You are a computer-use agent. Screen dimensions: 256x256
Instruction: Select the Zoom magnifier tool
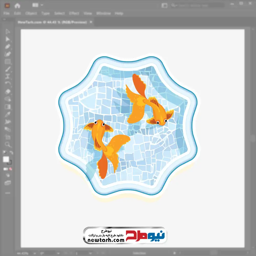pos(7,144)
